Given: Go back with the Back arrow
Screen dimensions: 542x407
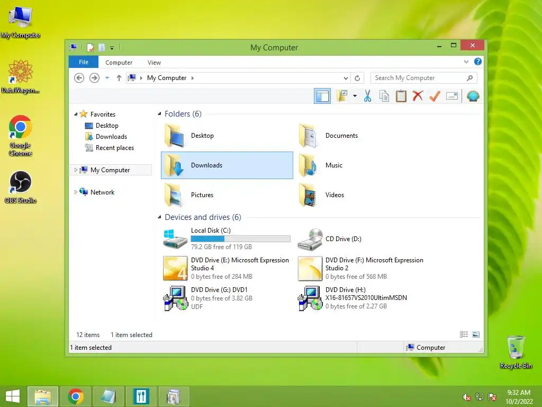Looking at the screenshot, I should click(79, 78).
